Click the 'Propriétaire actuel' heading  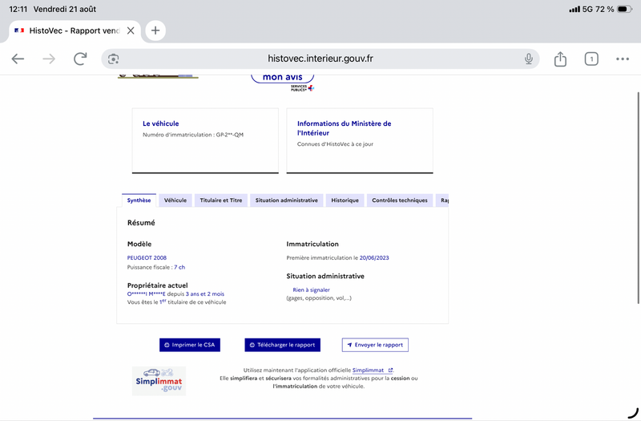click(157, 285)
